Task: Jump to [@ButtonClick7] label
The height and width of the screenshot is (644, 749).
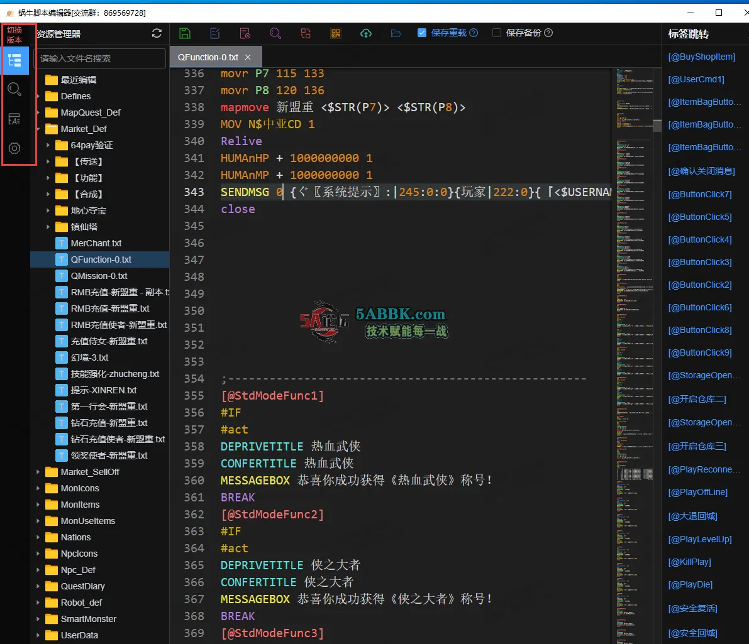Action: pos(700,194)
